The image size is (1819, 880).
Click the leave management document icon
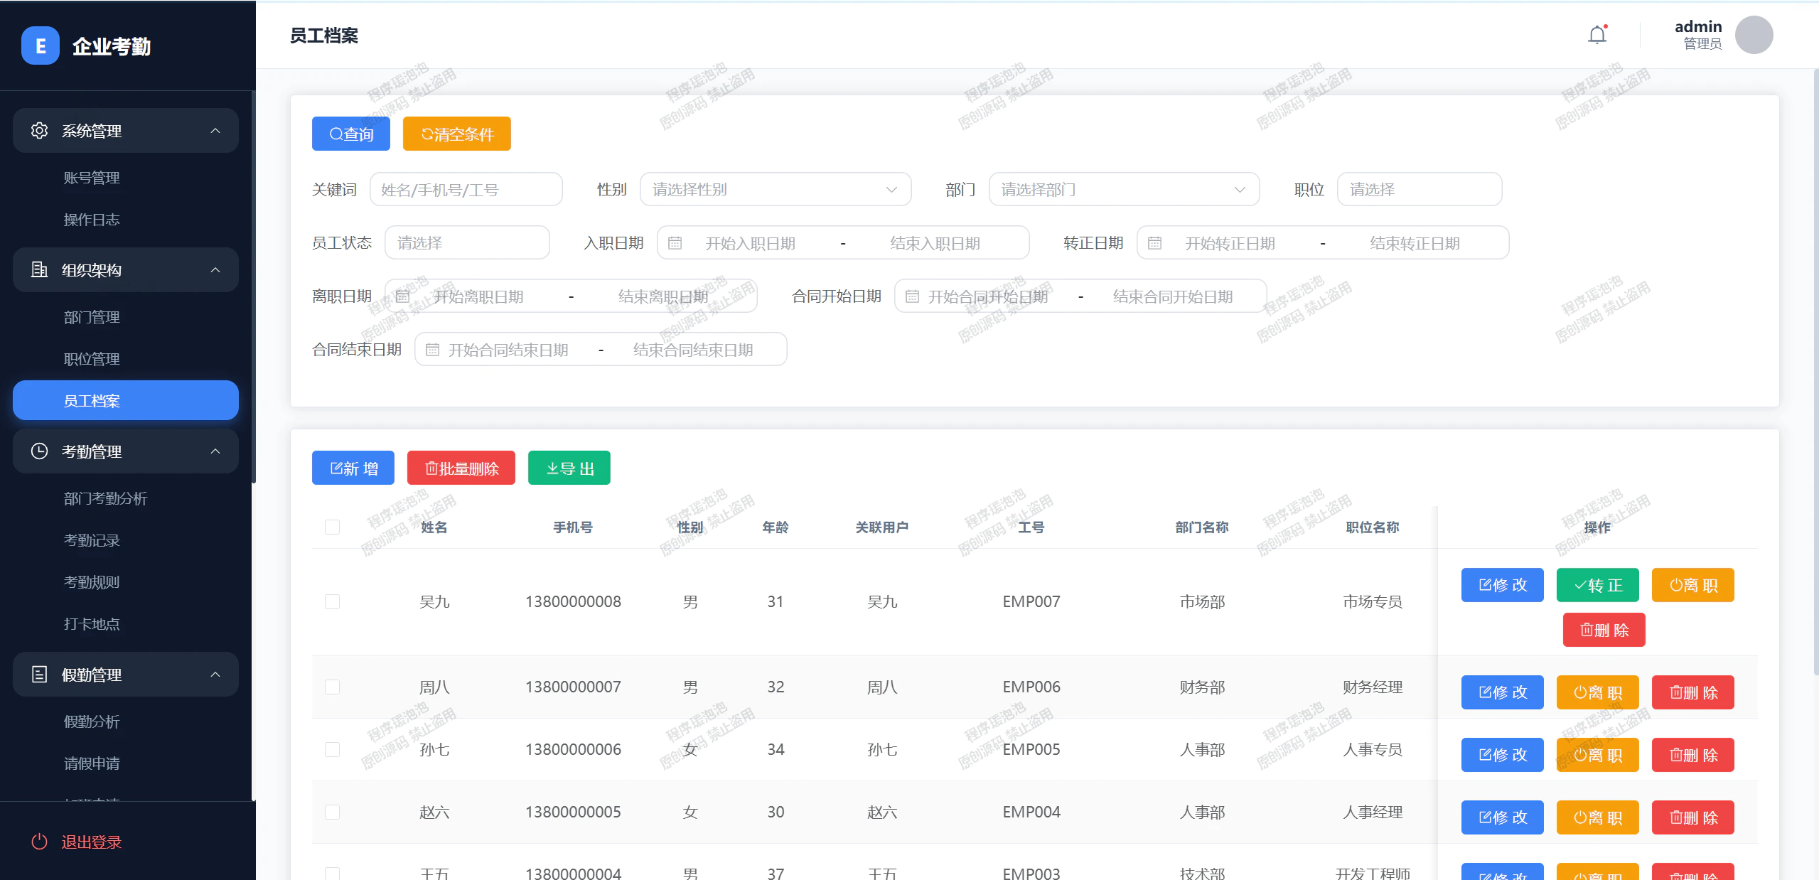point(40,675)
